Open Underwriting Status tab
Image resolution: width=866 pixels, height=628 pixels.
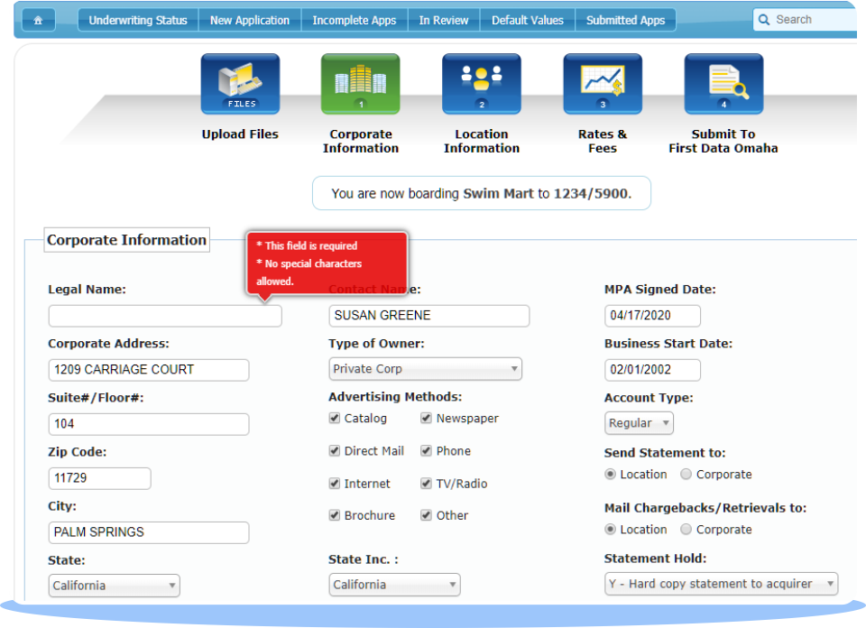[138, 21]
